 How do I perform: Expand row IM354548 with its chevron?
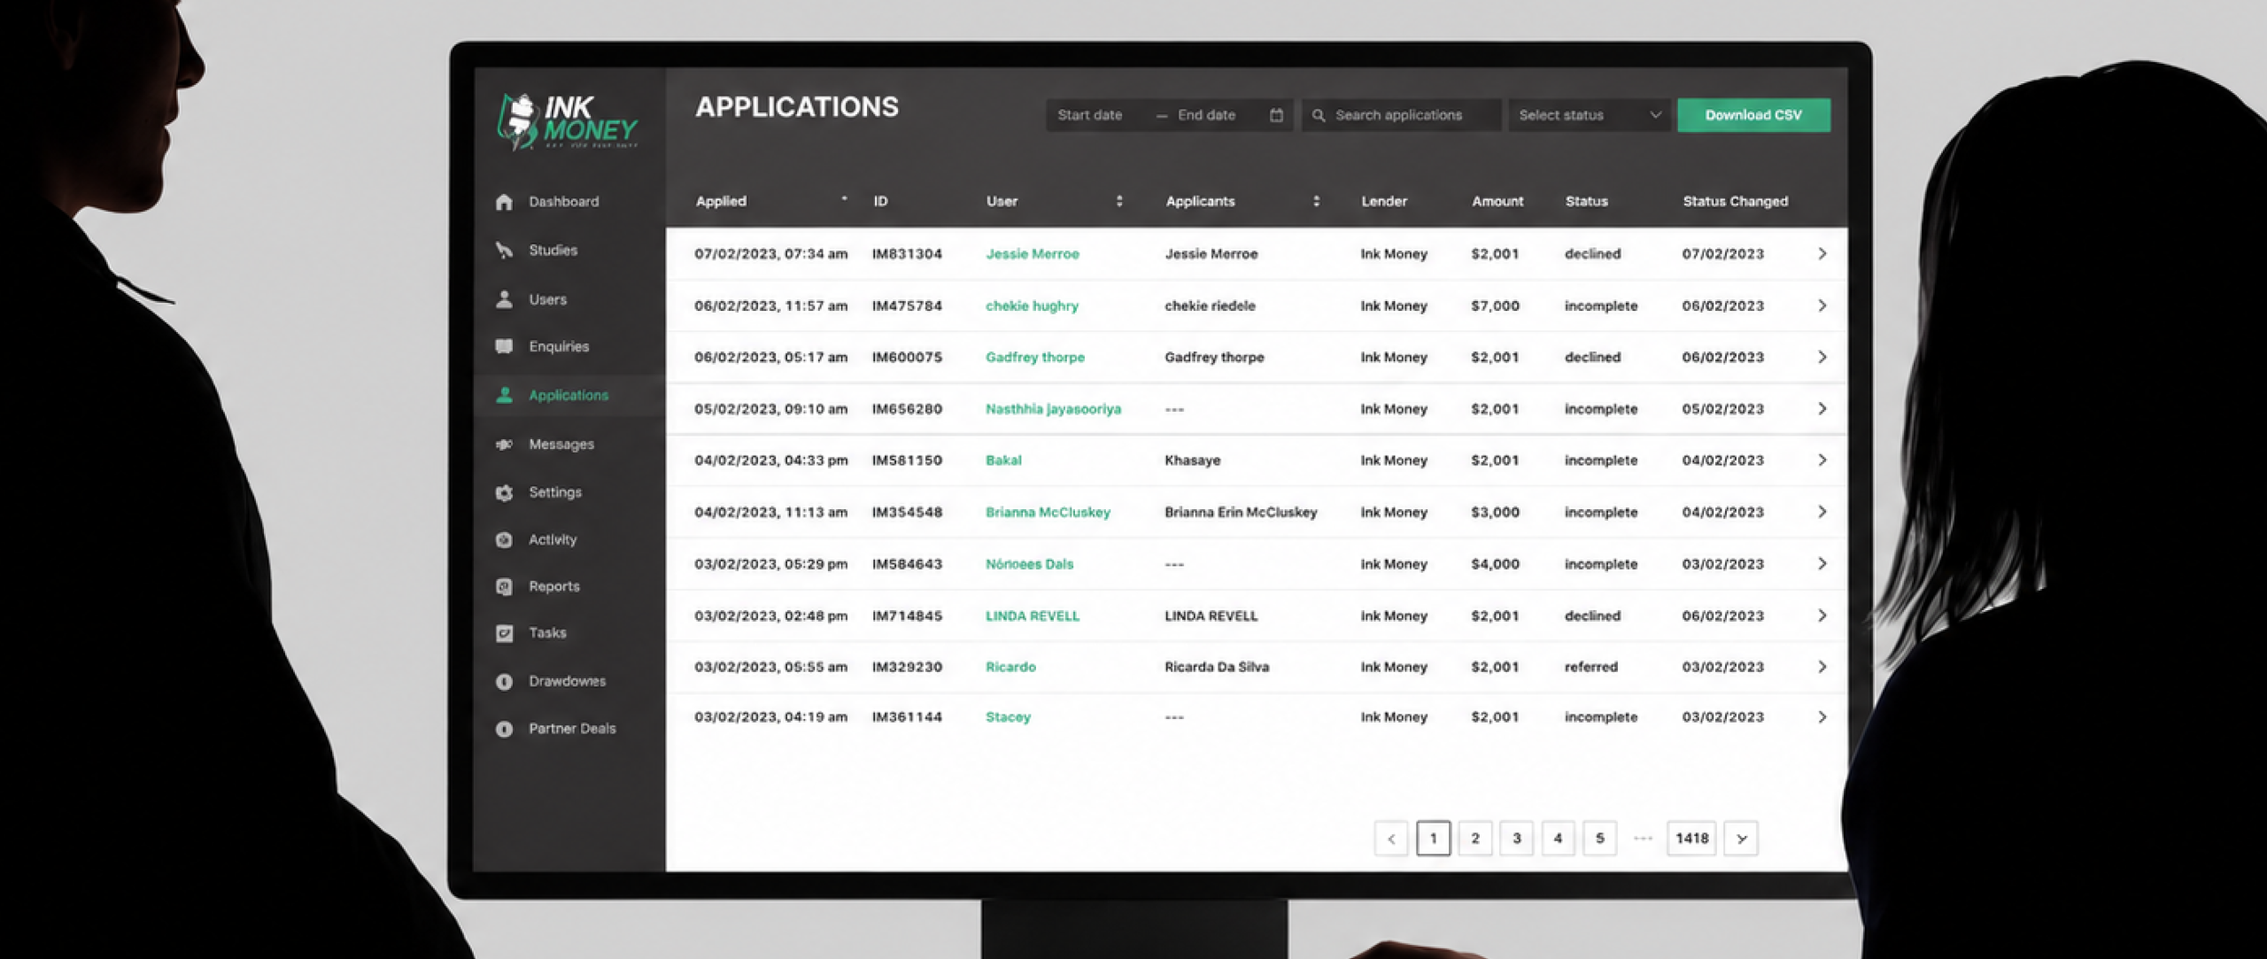click(x=1822, y=512)
